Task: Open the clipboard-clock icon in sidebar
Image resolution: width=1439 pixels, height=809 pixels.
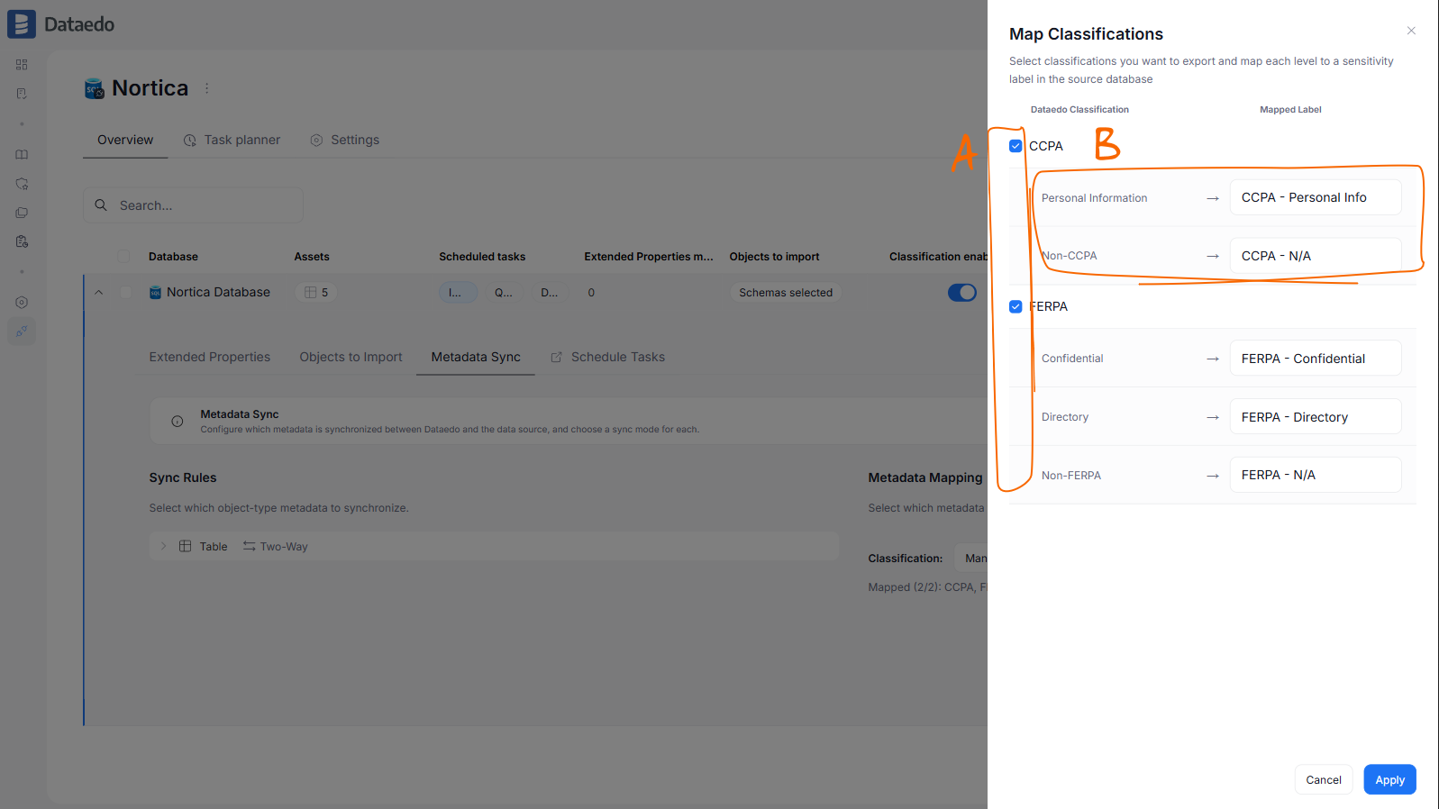Action: click(x=22, y=241)
